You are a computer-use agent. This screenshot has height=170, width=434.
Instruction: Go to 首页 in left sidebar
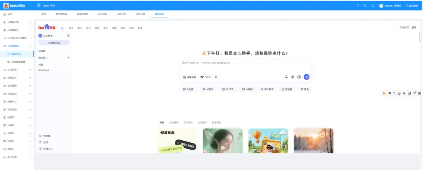[x=17, y=14]
